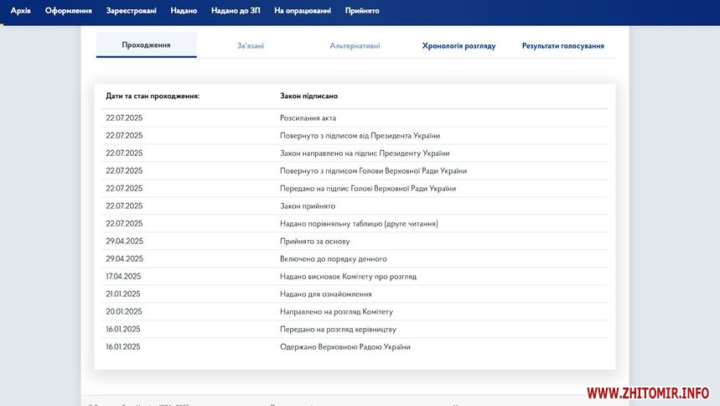
Task: Switch to the Зв'язані tab
Action: tap(251, 46)
